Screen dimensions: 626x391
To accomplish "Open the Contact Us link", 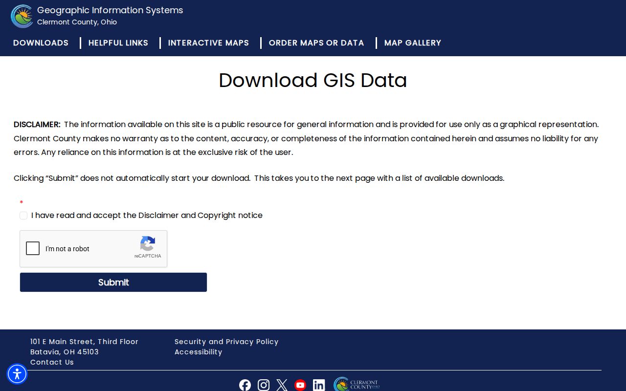I will 52,362.
